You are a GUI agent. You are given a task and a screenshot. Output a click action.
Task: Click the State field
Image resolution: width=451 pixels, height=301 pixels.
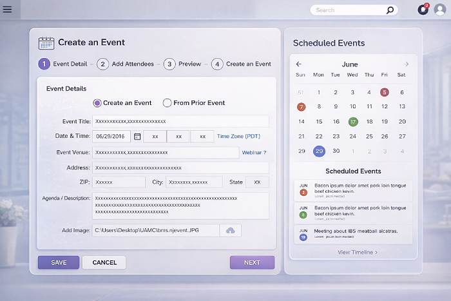[257, 182]
